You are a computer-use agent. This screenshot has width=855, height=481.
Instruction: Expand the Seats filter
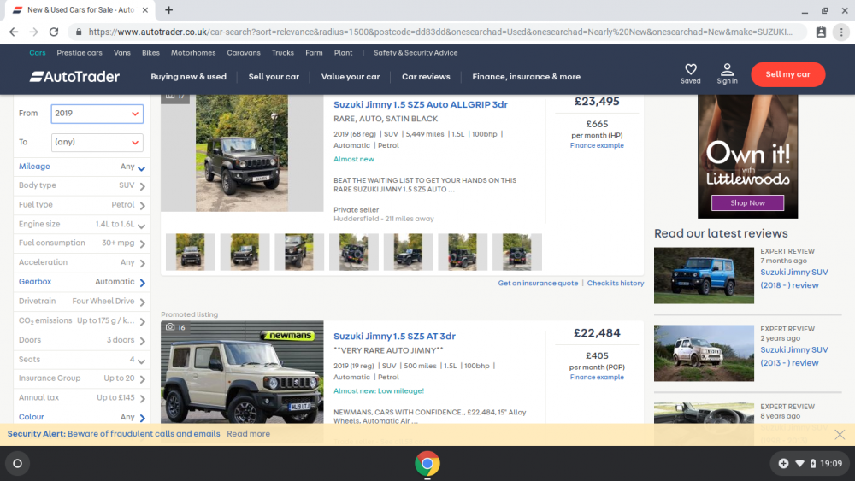(82, 360)
